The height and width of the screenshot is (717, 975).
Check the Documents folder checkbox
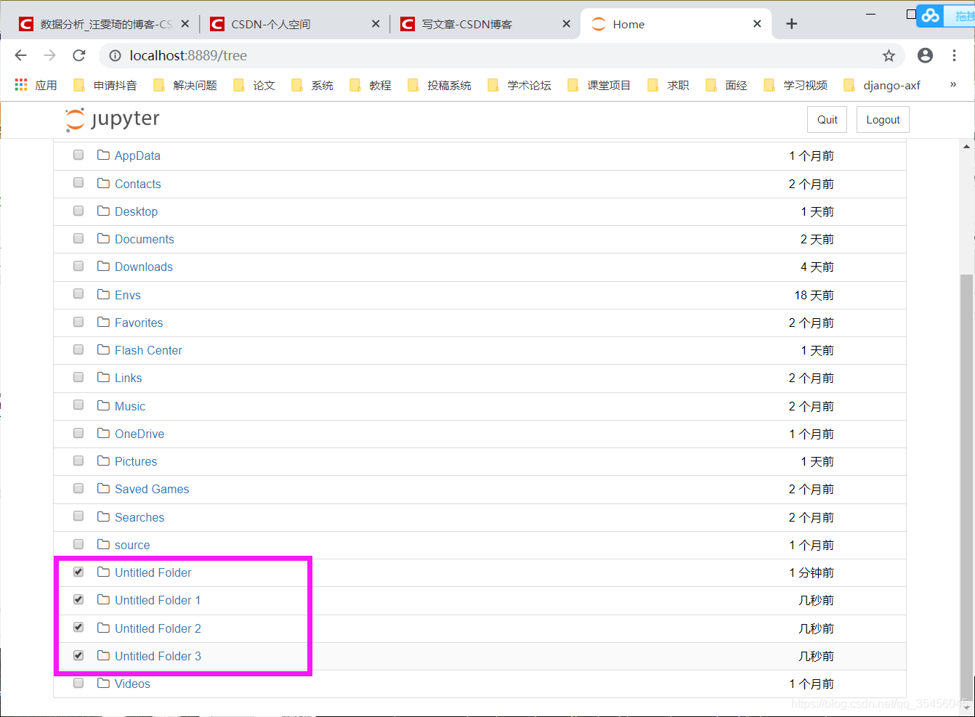point(78,238)
